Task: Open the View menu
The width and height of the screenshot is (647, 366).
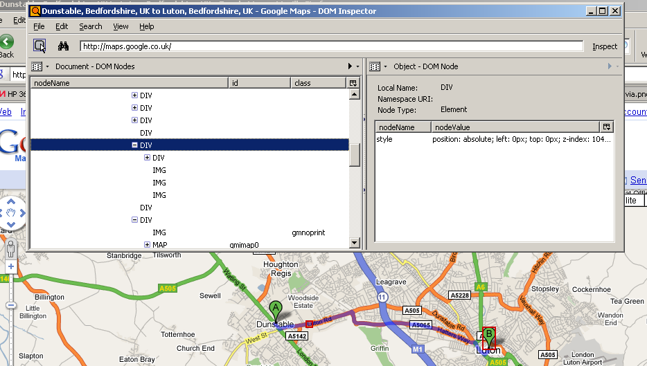Action: 121,26
